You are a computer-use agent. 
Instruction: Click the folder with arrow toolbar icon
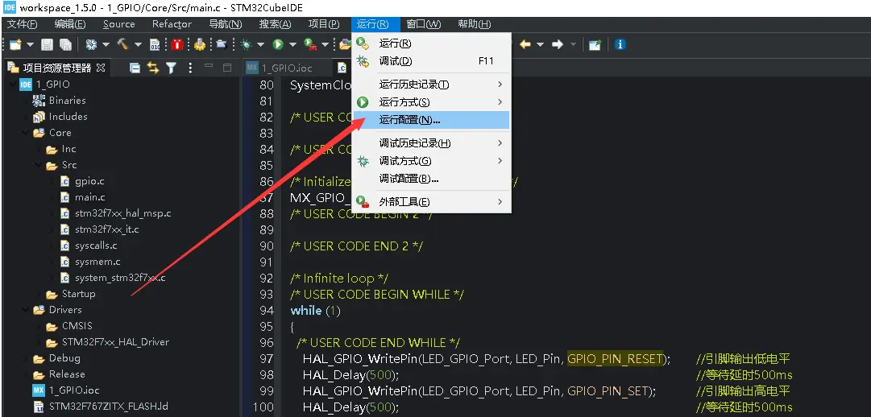pos(222,44)
